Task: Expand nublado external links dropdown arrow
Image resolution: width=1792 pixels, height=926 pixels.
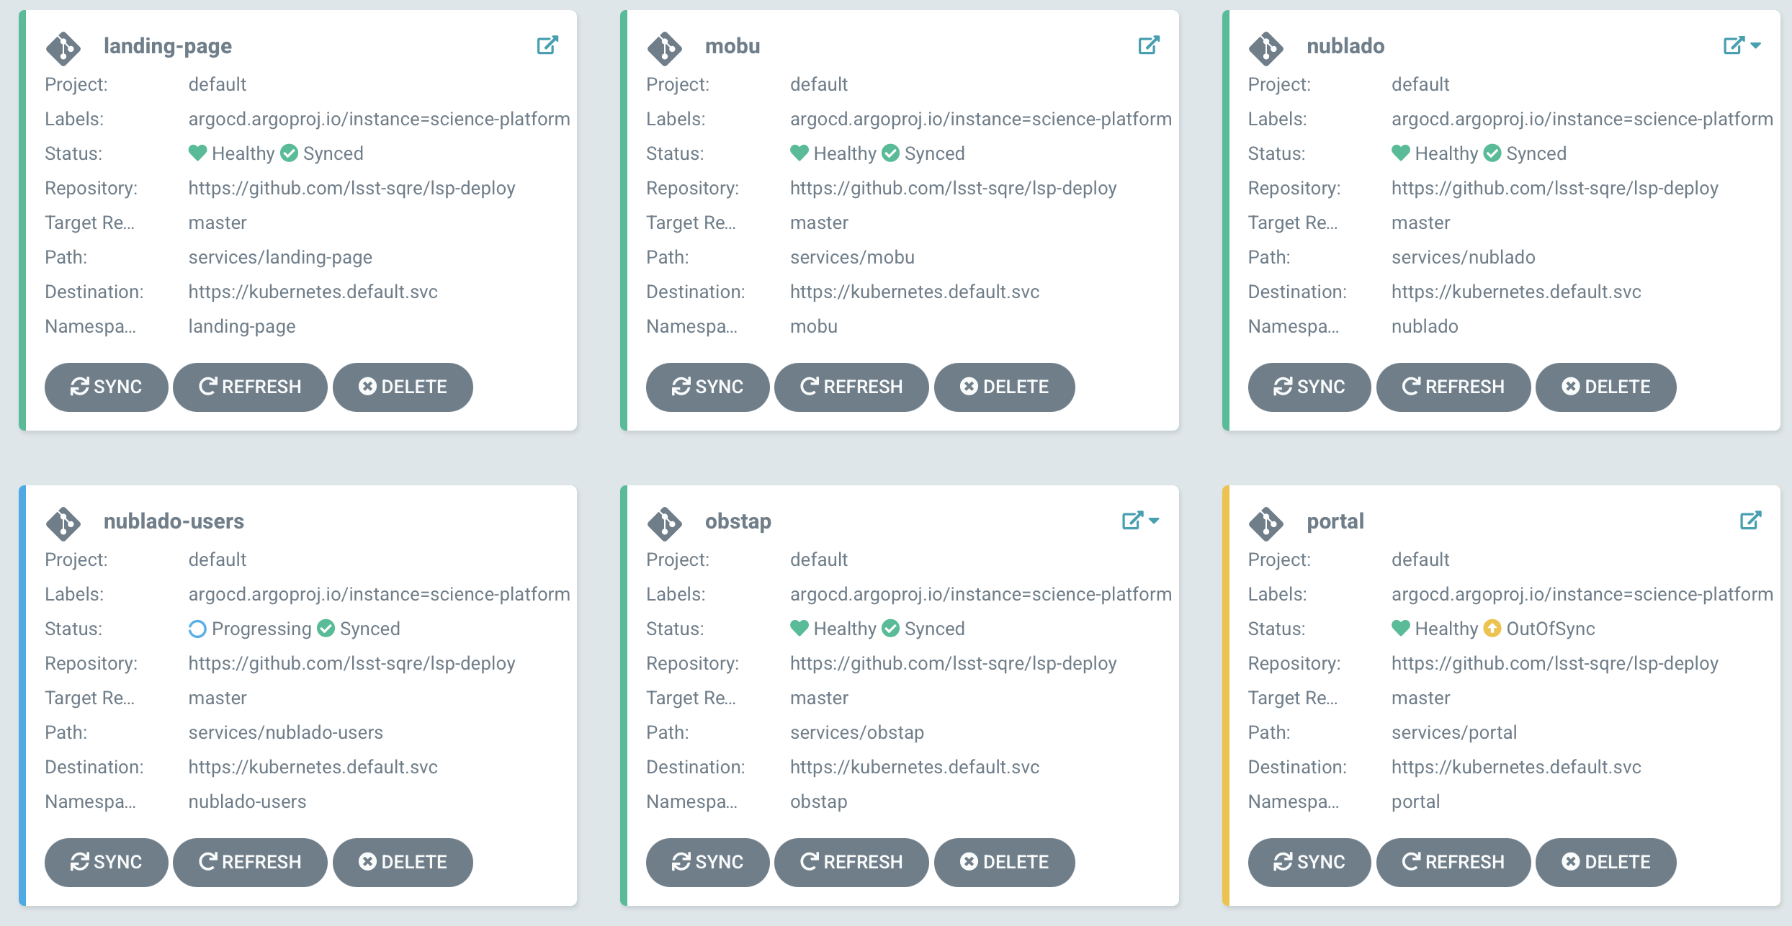Action: [1756, 45]
